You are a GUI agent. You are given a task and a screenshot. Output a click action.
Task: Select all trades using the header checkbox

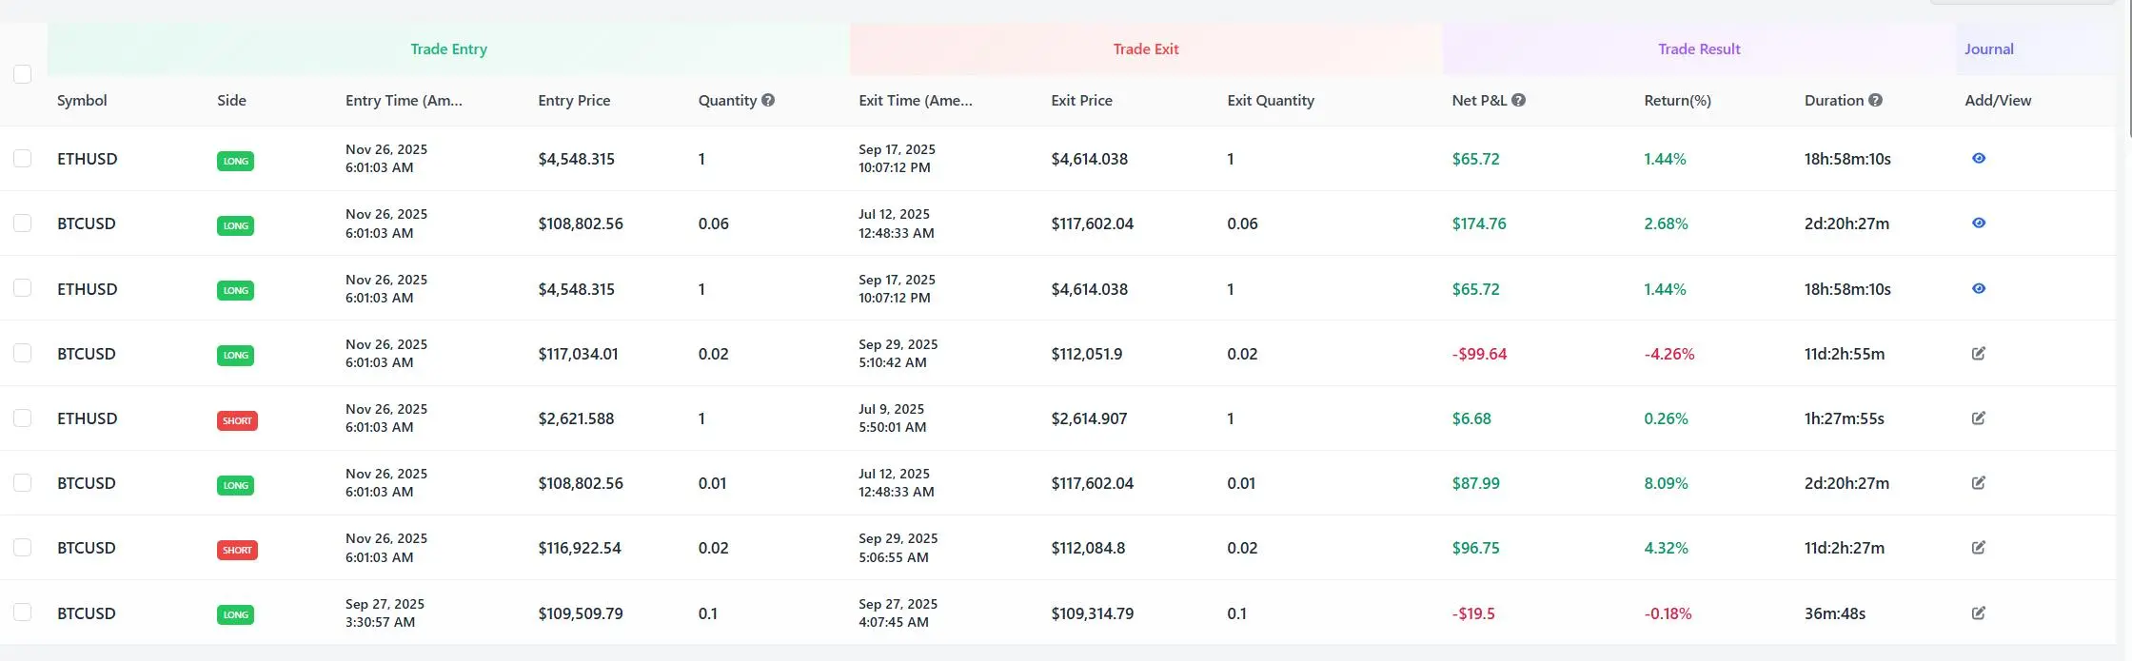pyautogui.click(x=22, y=73)
